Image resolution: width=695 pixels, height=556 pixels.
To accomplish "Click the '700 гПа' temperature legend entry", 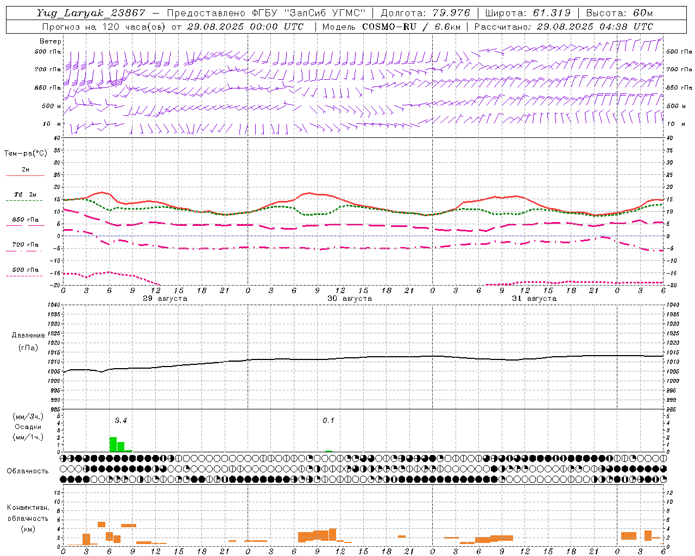I will (x=25, y=245).
